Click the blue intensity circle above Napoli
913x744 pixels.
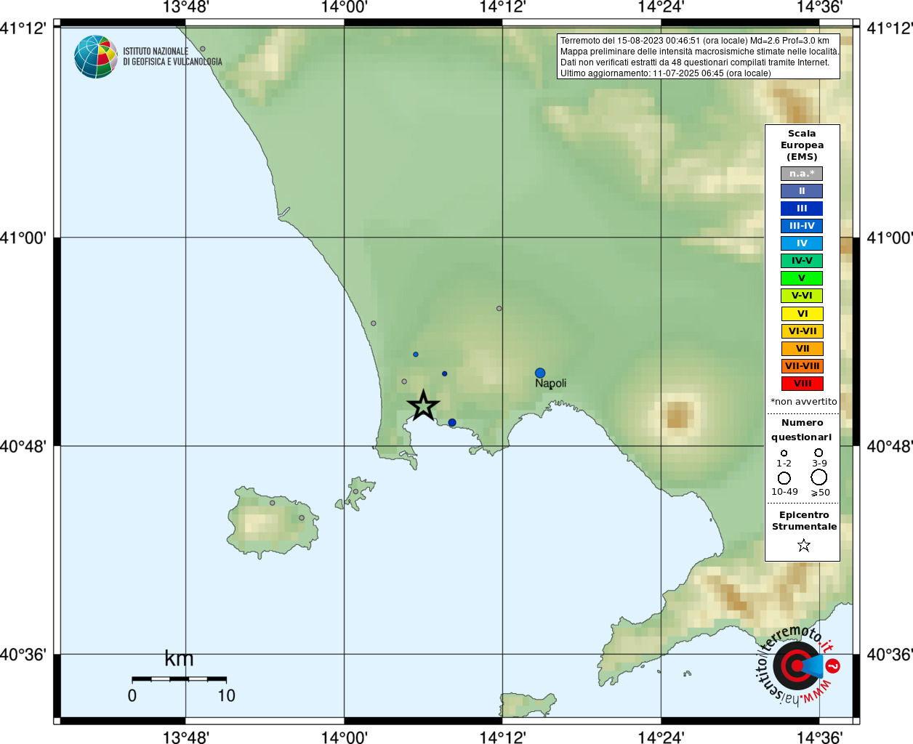[540, 373]
